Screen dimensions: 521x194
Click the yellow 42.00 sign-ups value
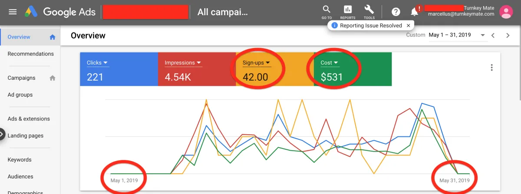tap(255, 77)
